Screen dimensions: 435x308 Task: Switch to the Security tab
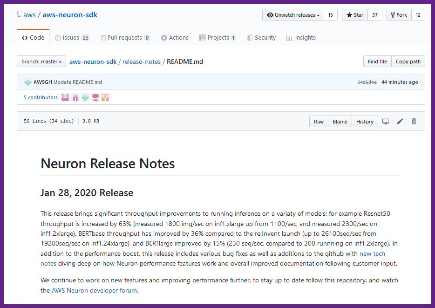[x=261, y=38]
